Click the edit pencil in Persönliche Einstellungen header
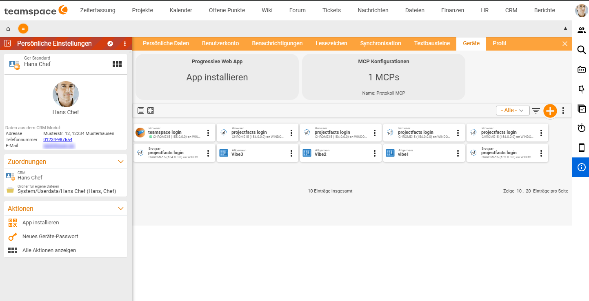 [110, 44]
